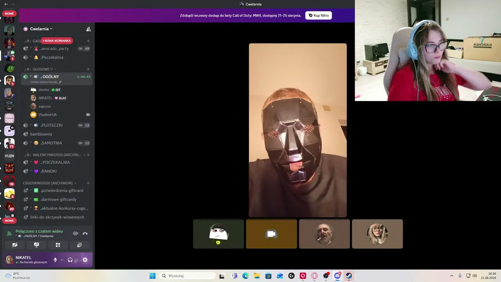
Task: Join the Poczekalnia channel with bell icon
Action: click(56, 57)
